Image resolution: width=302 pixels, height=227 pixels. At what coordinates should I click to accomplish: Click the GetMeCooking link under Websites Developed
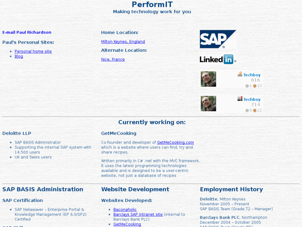pos(127,225)
